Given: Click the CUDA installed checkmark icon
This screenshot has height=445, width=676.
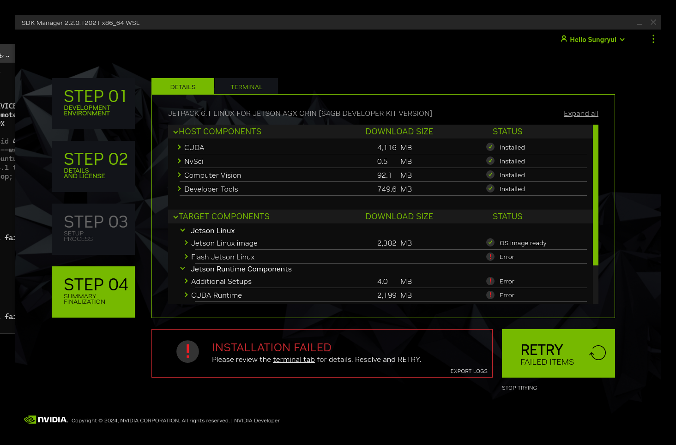Looking at the screenshot, I should click(490, 147).
